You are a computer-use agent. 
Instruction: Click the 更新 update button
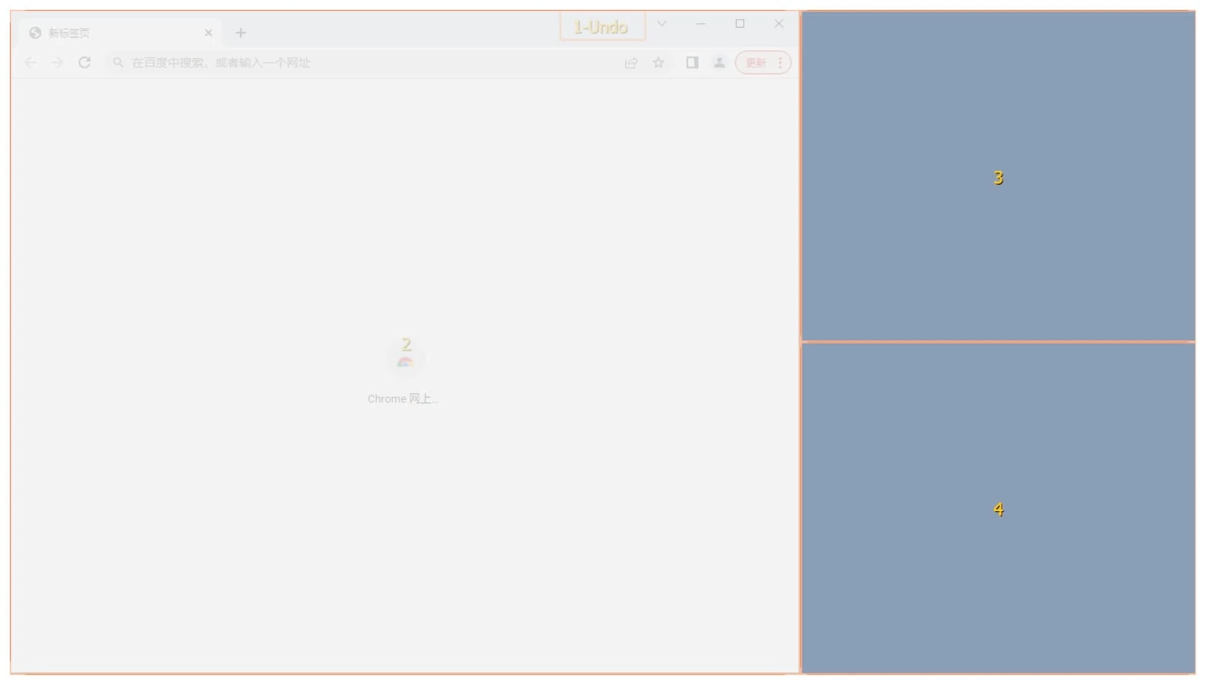point(756,63)
